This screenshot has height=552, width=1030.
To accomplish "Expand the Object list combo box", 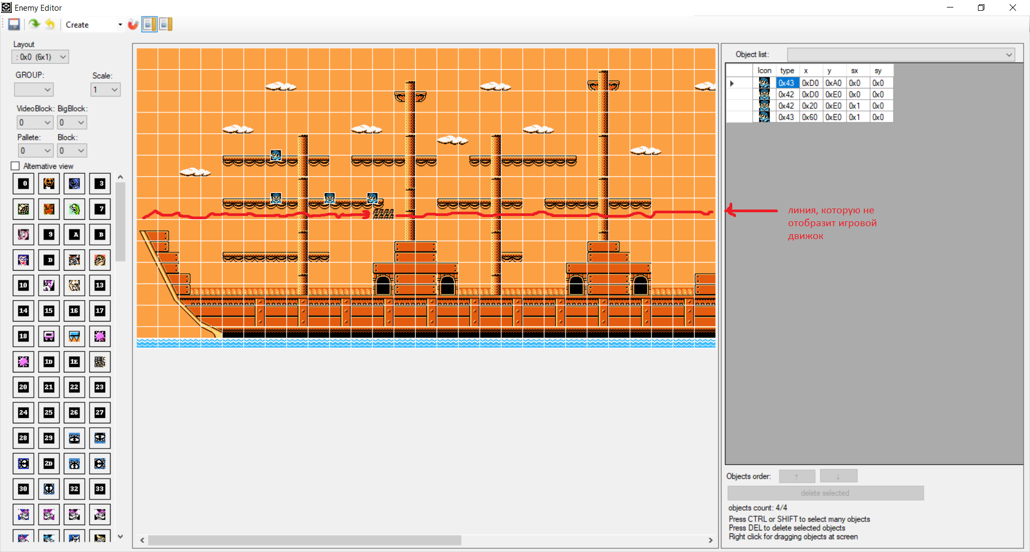I will click(901, 55).
